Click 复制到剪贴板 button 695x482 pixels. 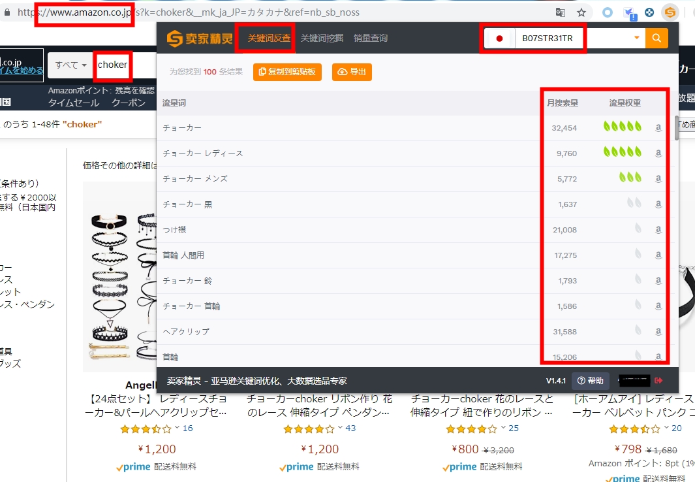(x=287, y=72)
